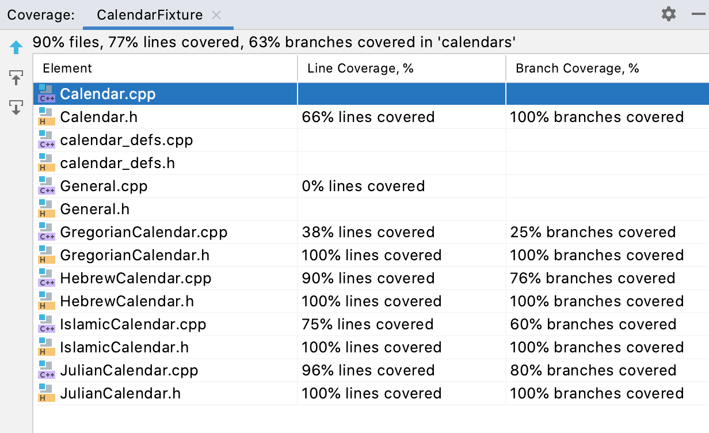Viewport: 709px width, 433px height.
Task: Sort by Branch Coverage column header
Action: pyautogui.click(x=577, y=69)
